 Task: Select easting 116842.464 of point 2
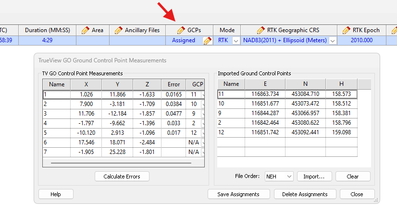[x=265, y=123]
